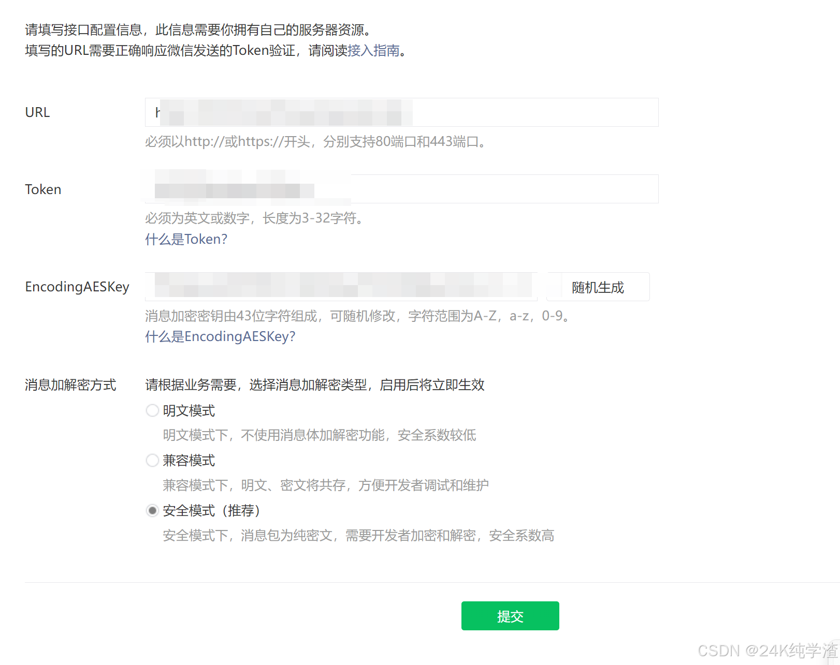Click the 消息加解密方式 section label
The image size is (840, 665).
[70, 385]
